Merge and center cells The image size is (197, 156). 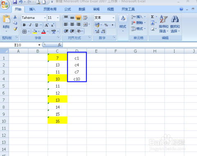85,25
